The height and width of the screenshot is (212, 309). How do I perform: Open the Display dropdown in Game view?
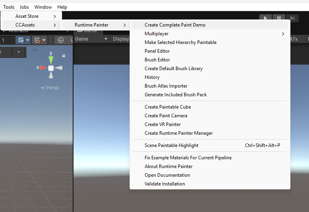point(120,39)
